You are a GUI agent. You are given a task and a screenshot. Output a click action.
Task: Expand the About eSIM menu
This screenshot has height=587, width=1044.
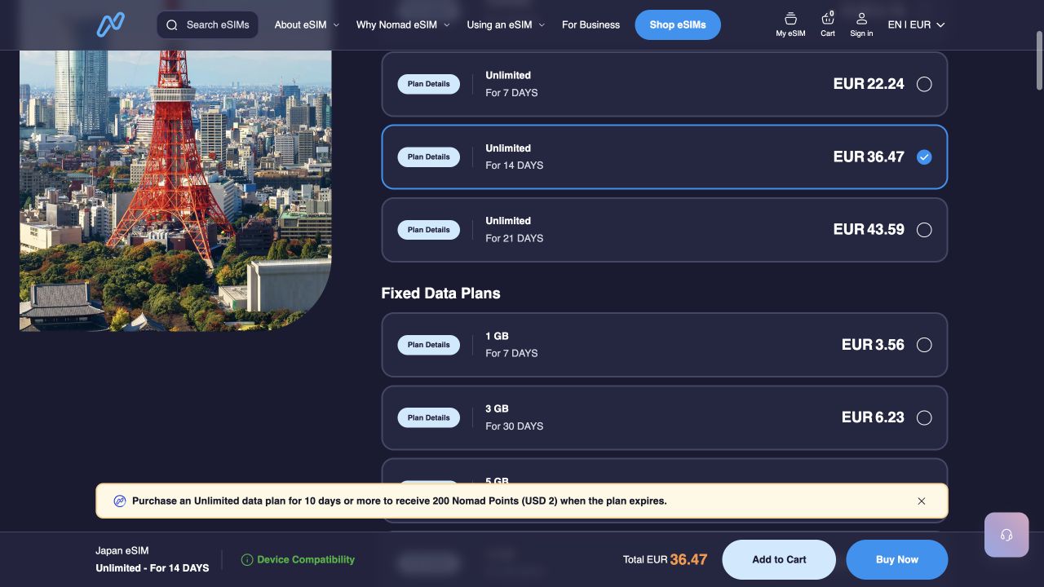[x=307, y=25]
